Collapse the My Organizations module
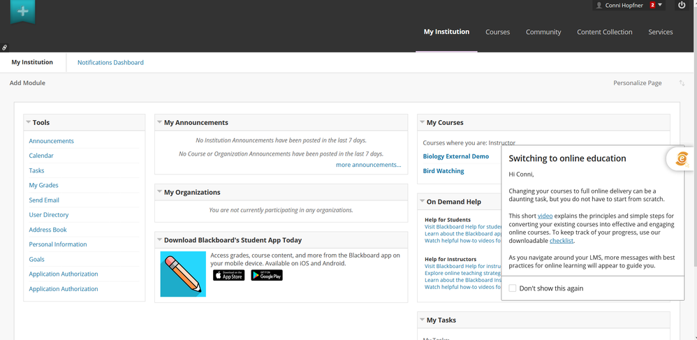The width and height of the screenshot is (697, 340). pos(159,192)
